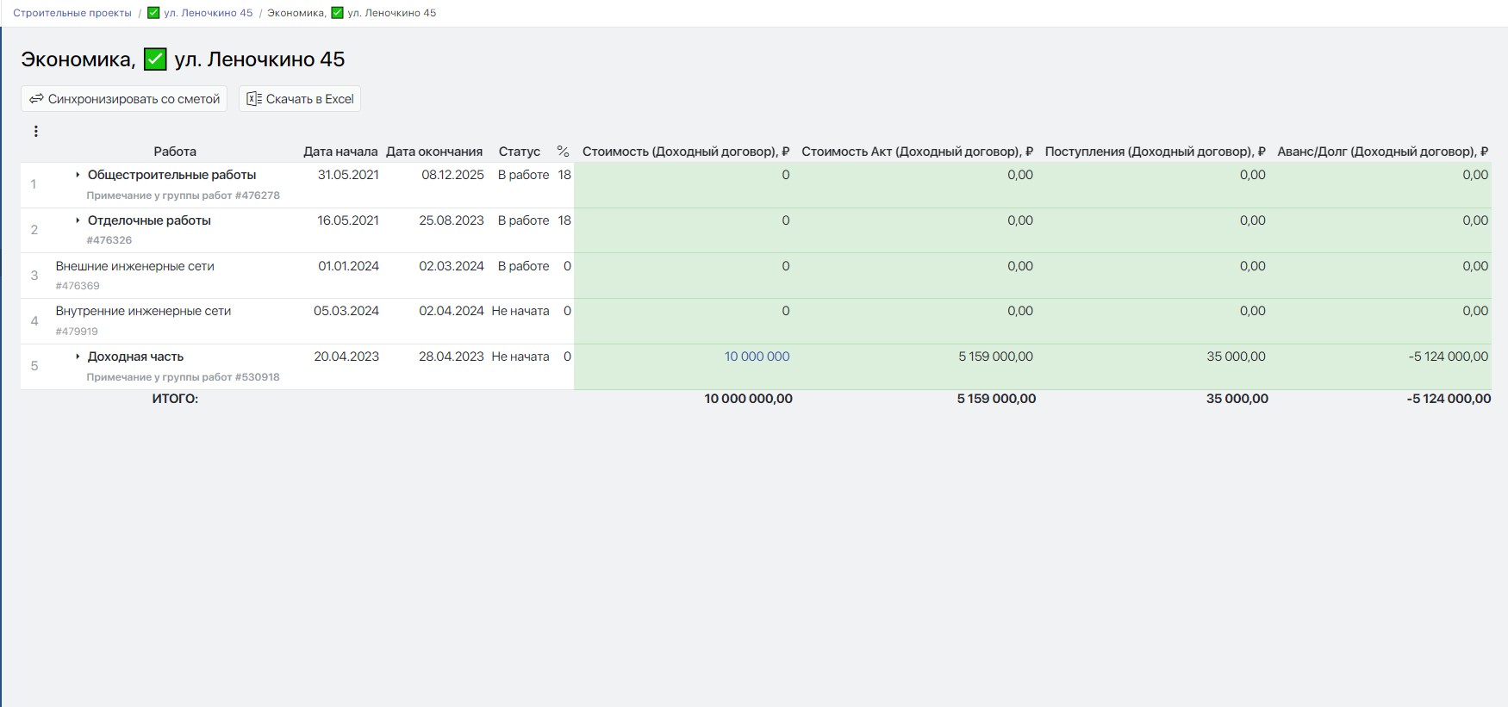
Task: Click green checkmark icon in page title
Action: [x=155, y=59]
